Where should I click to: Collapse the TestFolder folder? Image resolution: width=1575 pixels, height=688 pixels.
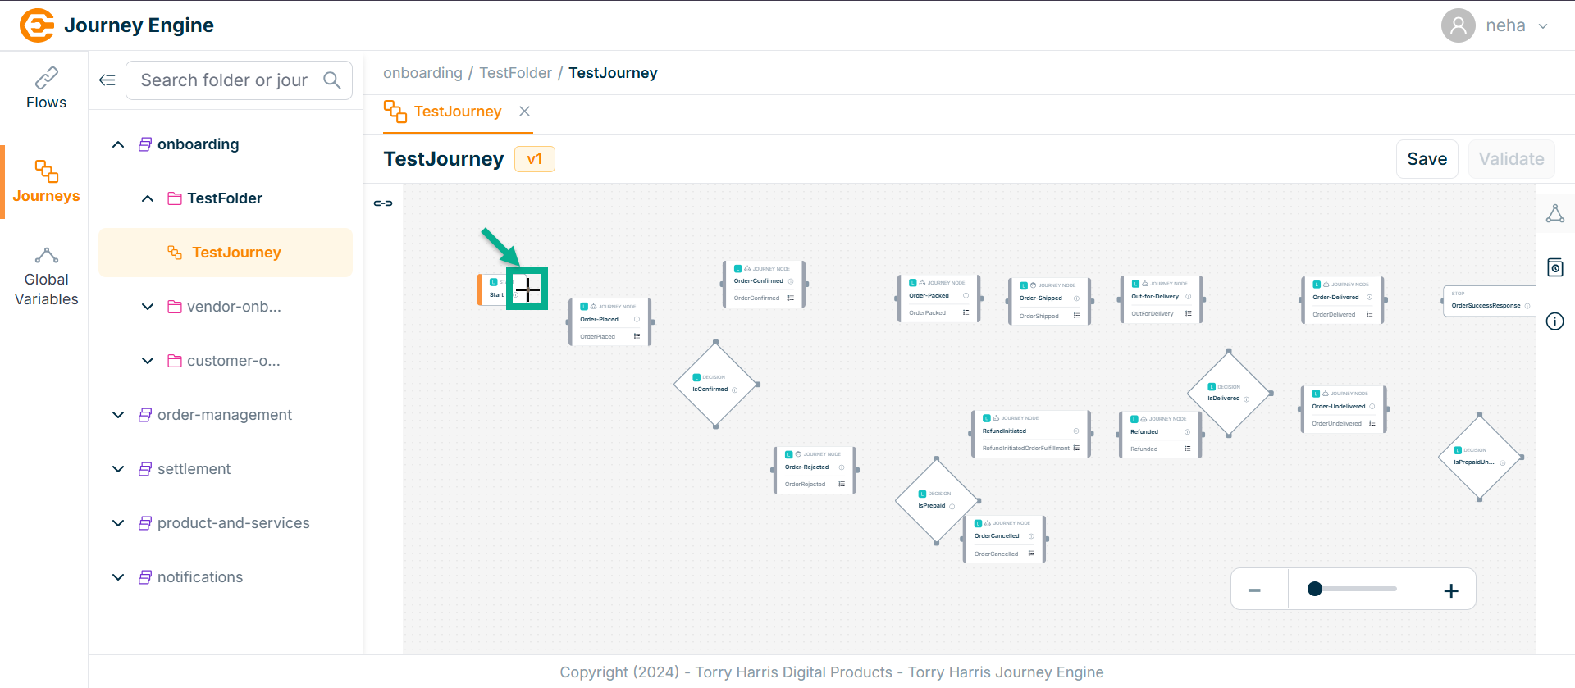pos(148,198)
